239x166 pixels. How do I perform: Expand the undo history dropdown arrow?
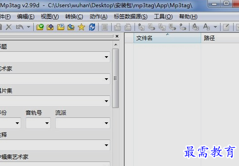[28, 27]
